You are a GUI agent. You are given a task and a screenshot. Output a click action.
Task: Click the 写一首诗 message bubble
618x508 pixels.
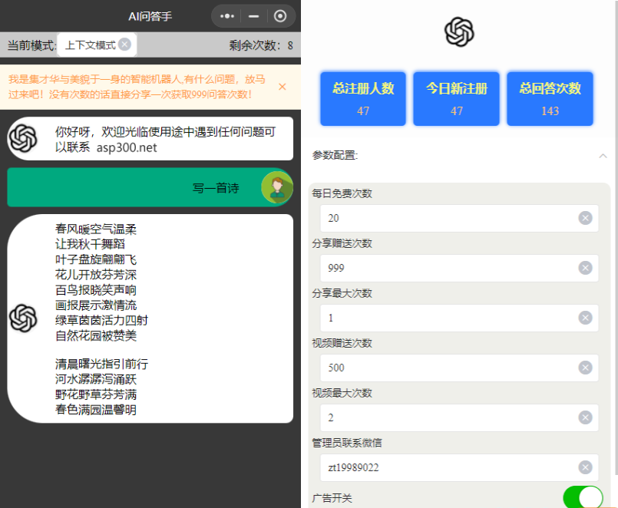pyautogui.click(x=138, y=188)
